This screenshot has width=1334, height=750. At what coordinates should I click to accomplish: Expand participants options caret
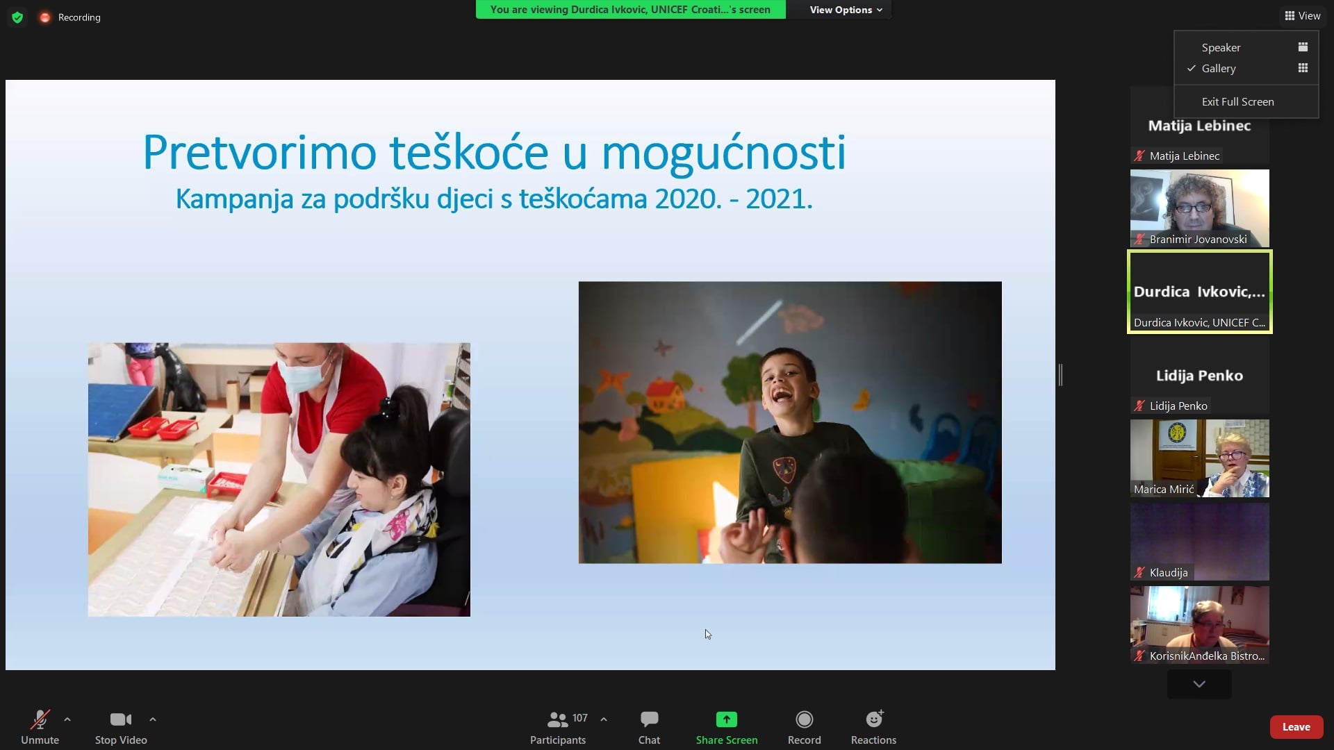pos(604,719)
